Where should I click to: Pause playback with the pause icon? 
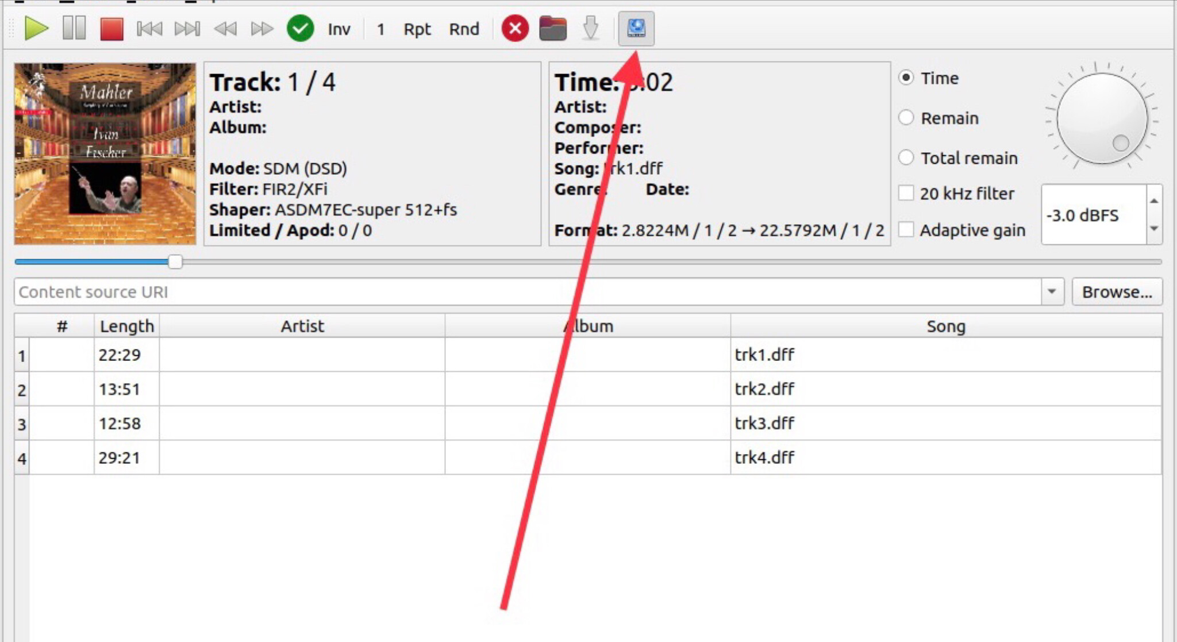74,28
